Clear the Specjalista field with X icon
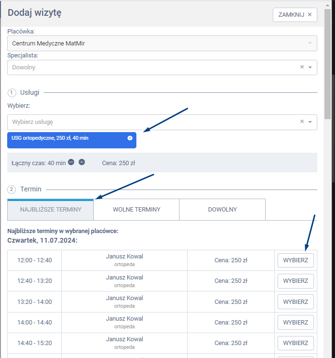Viewport: 335px width, 358px height. click(x=302, y=67)
